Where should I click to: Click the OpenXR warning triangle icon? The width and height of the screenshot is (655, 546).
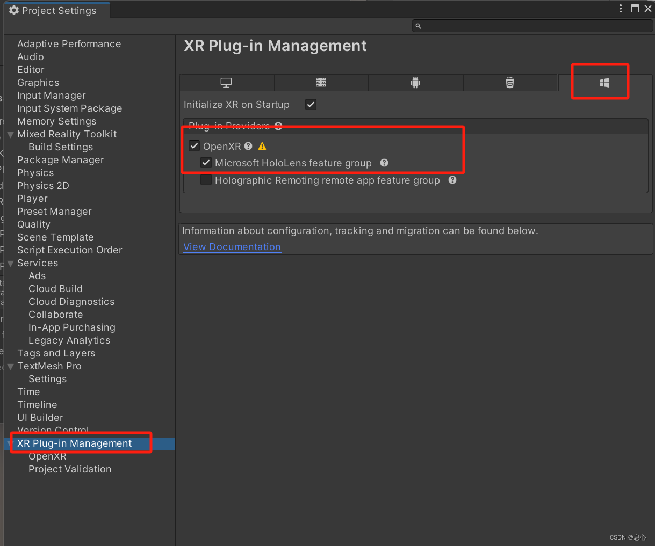click(x=262, y=145)
